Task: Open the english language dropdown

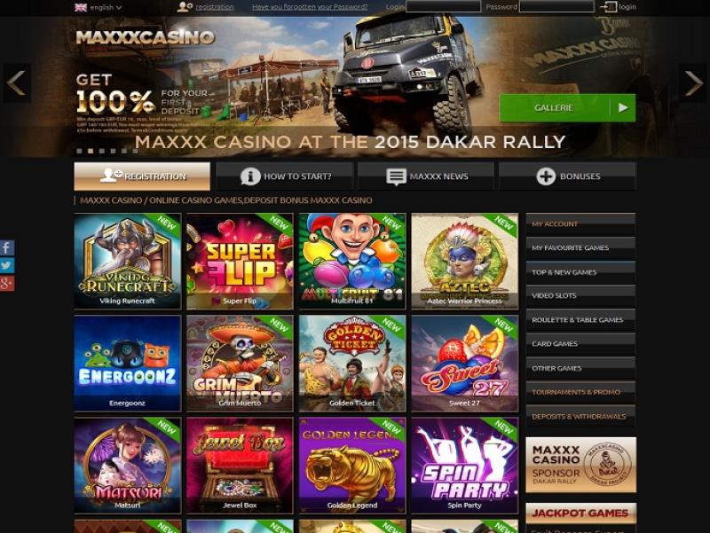Action: coord(99,7)
